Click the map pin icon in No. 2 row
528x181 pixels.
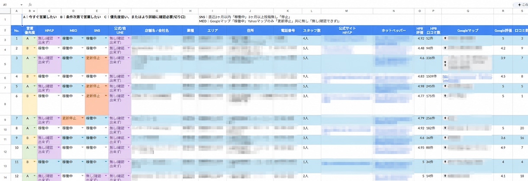(444, 48)
